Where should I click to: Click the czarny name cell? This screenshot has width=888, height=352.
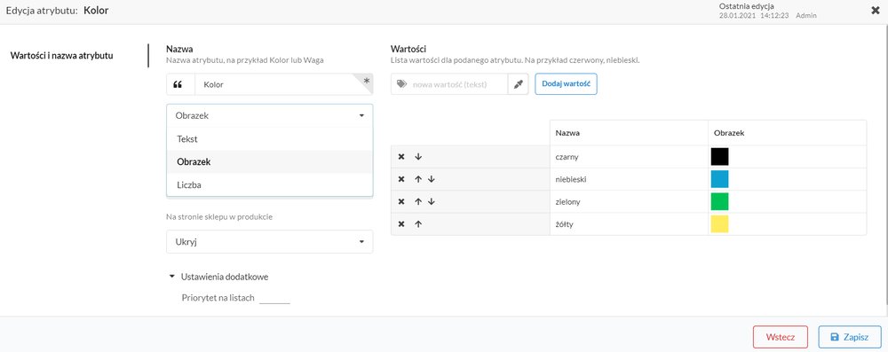tap(629, 157)
